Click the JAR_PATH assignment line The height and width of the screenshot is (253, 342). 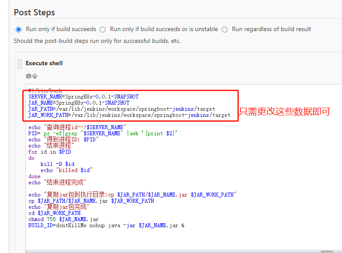[122, 109]
